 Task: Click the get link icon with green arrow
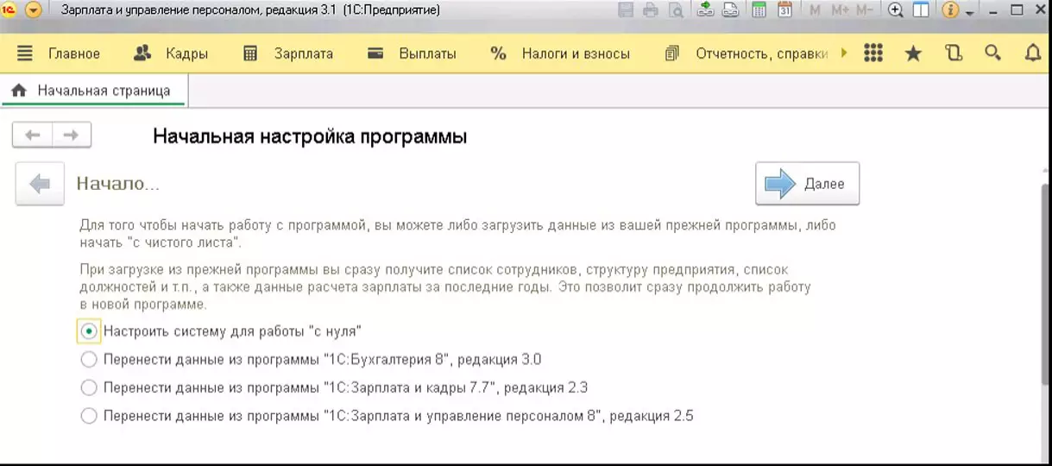[705, 10]
